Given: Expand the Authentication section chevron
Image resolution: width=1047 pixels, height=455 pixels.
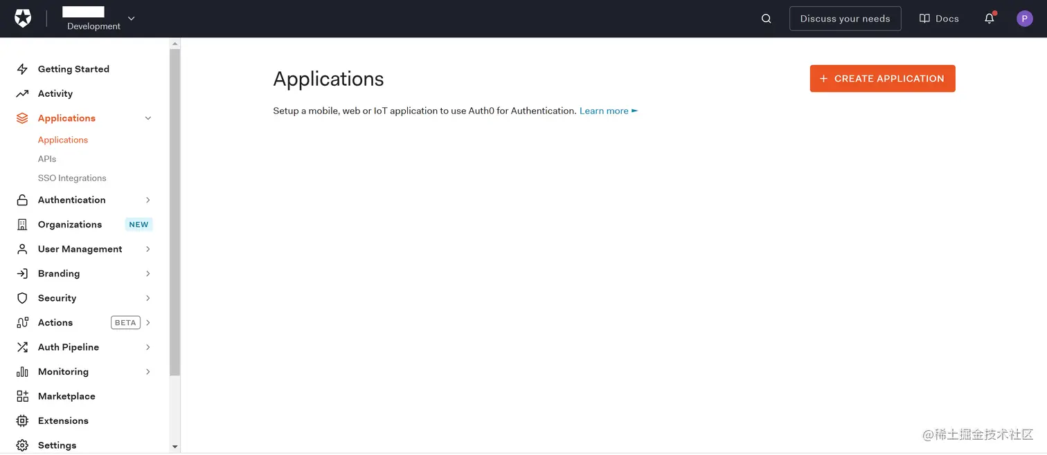Looking at the screenshot, I should (147, 200).
